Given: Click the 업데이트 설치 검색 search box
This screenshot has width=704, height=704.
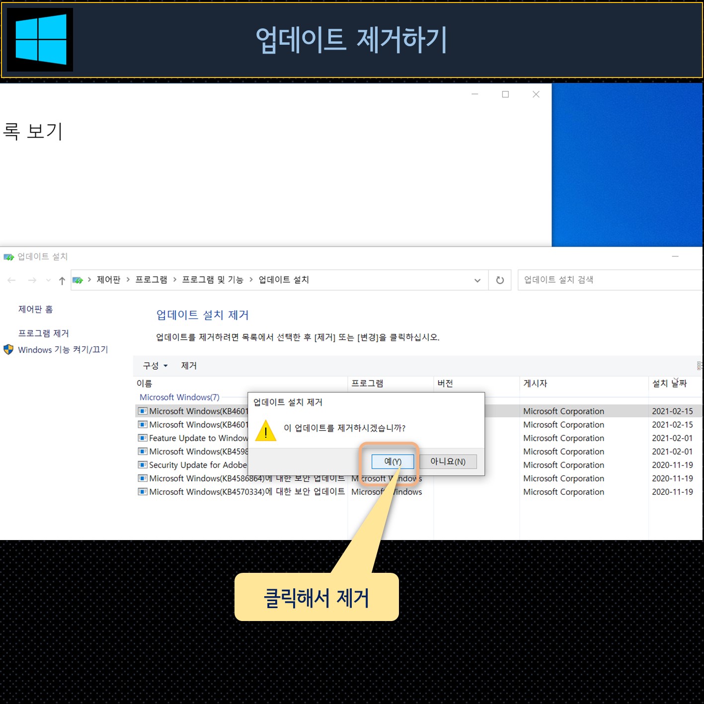Looking at the screenshot, I should (610, 280).
